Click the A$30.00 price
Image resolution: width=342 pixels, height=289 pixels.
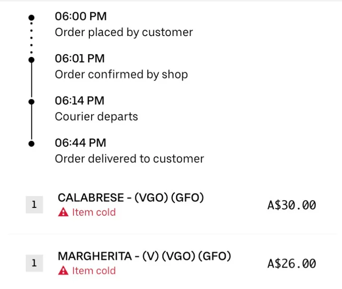click(x=292, y=205)
